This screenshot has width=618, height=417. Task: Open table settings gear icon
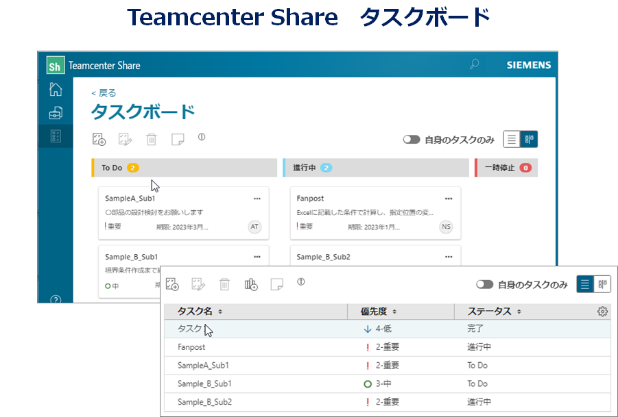tap(602, 312)
